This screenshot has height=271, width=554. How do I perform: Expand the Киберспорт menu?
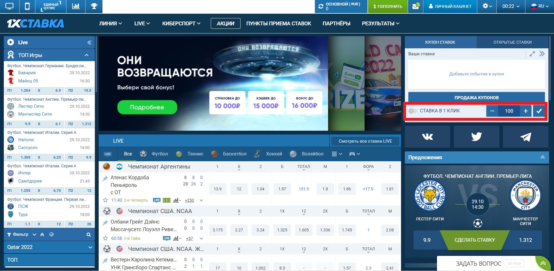181,24
